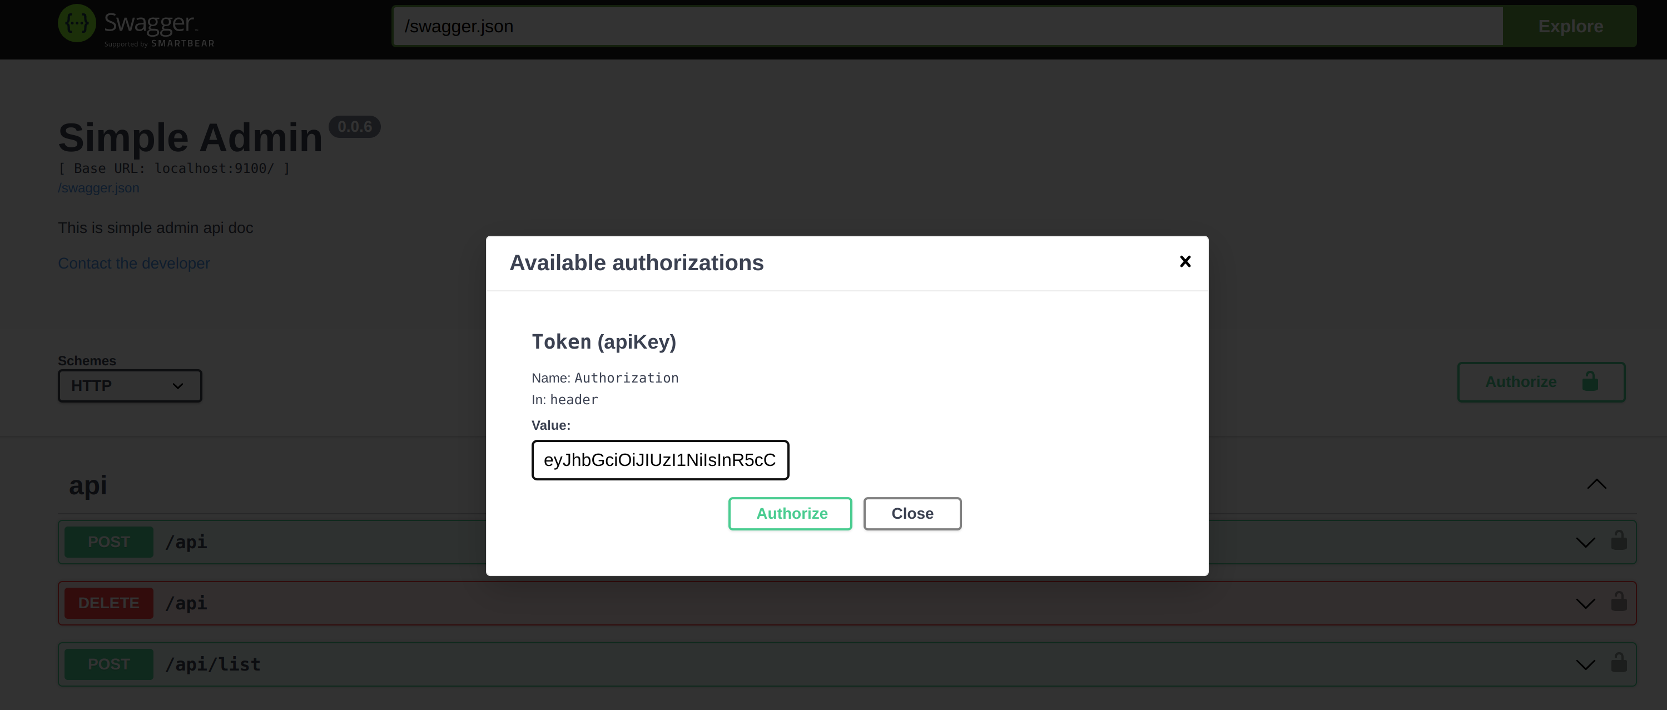
Task: Click the Token (apiKey) heading
Action: [604, 342]
